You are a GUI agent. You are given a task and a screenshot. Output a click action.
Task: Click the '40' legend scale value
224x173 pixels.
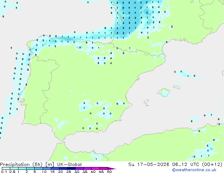93,172
